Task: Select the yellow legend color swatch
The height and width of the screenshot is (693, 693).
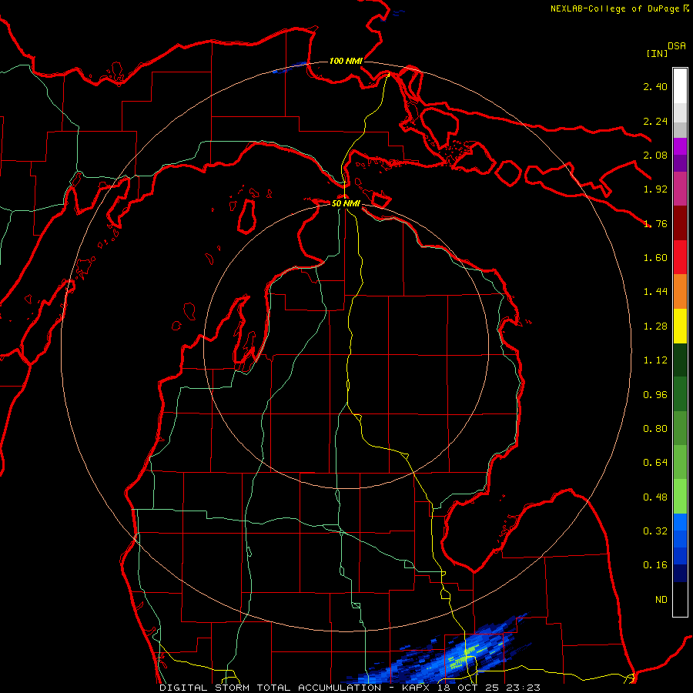Action: click(x=680, y=326)
